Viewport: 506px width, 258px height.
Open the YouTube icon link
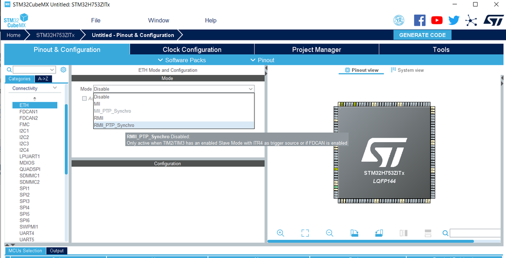437,20
